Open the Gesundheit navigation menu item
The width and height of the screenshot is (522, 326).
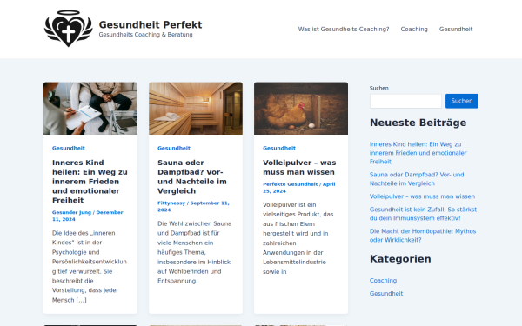456,30
